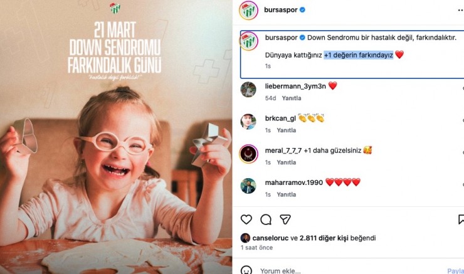Reply to meral_7_7_7's comment
The width and height of the screenshot is (464, 274).
pos(287,162)
